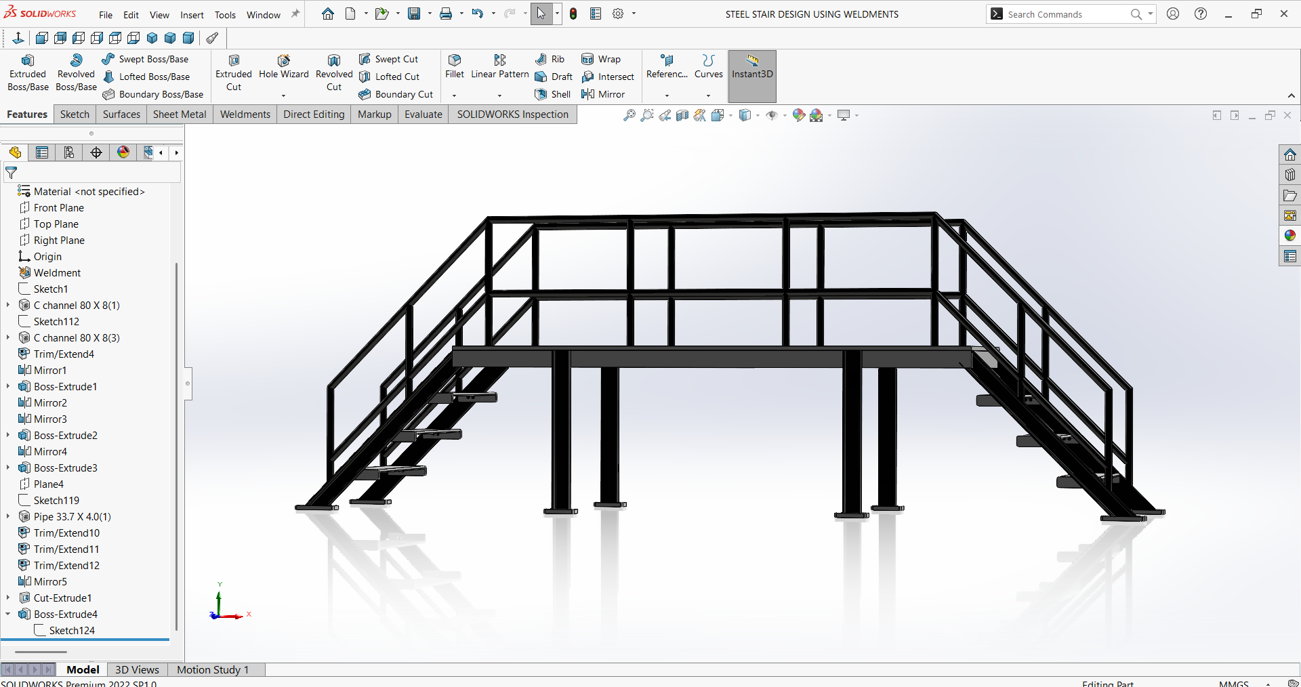Viewport: 1301px width, 687px height.
Task: Toggle the rebuild traffic light icon
Action: point(573,14)
